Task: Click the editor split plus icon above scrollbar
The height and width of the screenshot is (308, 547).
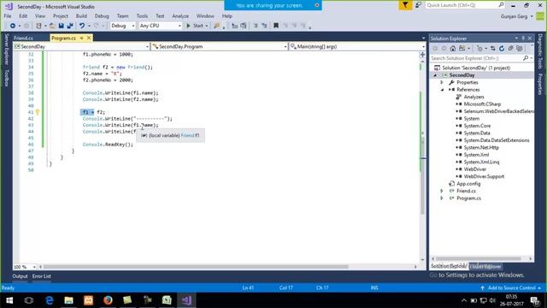Action: (422, 55)
